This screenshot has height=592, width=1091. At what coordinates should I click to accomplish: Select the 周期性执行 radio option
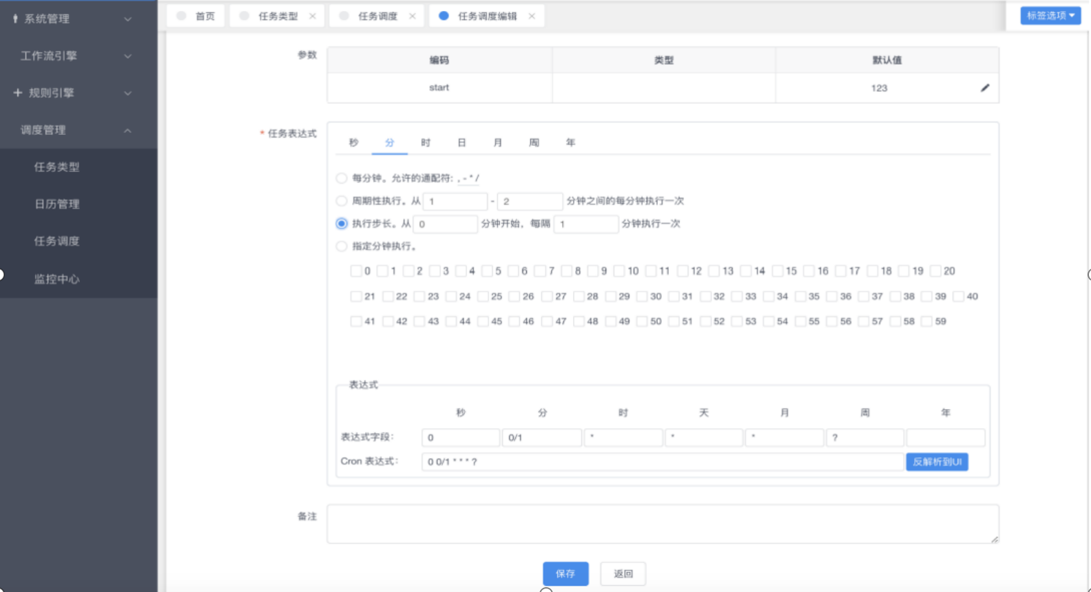point(342,201)
